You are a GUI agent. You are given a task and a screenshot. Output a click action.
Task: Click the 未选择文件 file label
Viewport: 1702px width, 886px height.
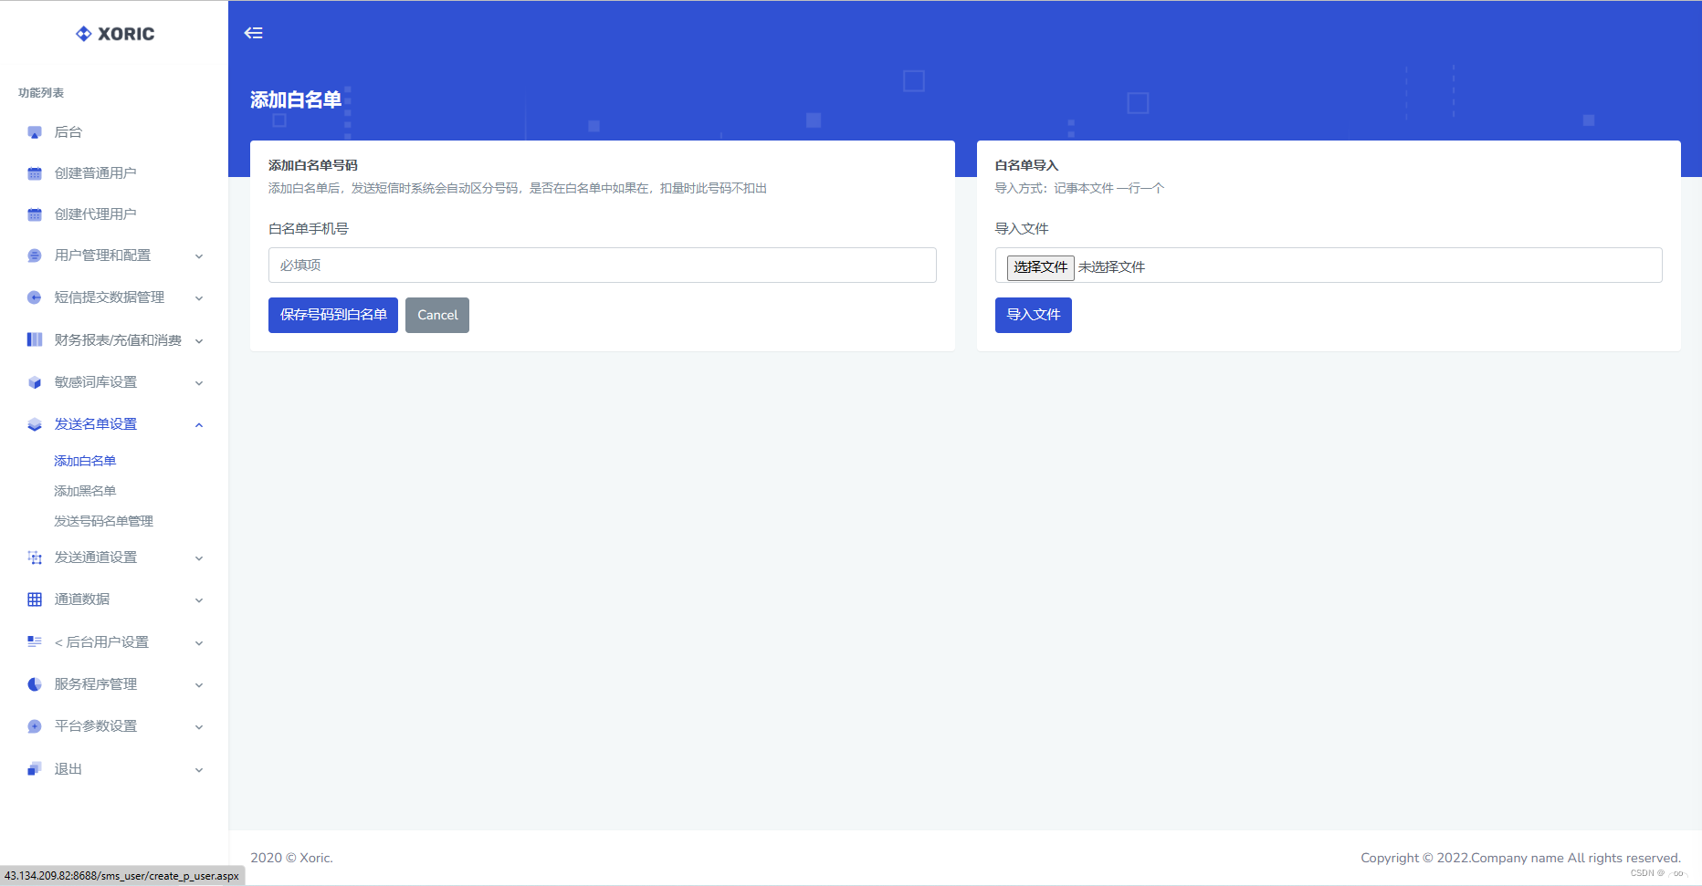tap(1111, 267)
